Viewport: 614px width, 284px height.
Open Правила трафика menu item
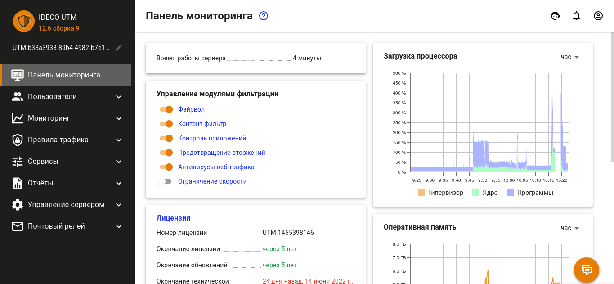pyautogui.click(x=58, y=140)
